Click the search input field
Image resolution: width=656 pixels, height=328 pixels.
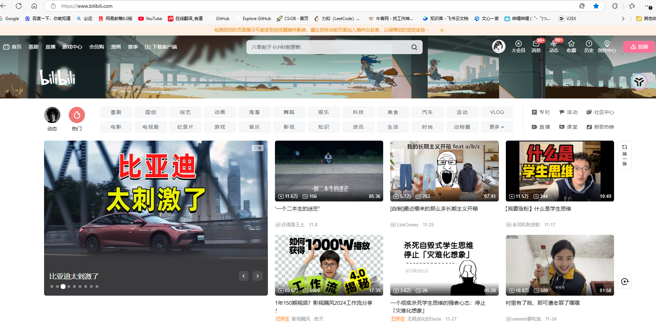point(328,47)
